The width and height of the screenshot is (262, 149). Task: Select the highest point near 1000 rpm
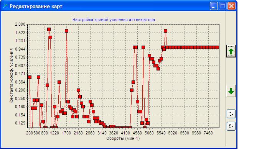49,29
